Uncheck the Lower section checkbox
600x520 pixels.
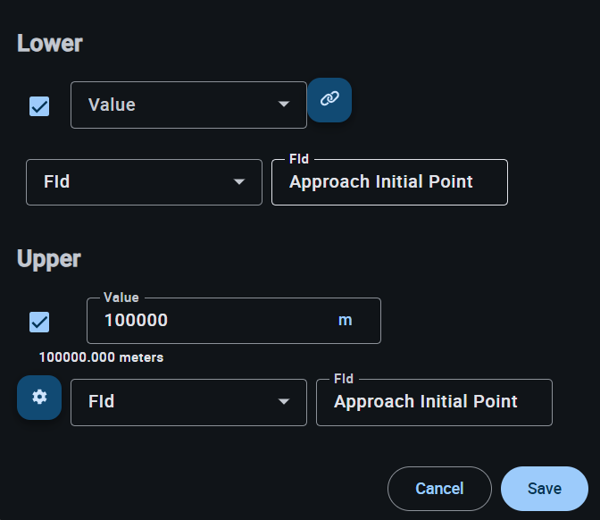(x=39, y=106)
